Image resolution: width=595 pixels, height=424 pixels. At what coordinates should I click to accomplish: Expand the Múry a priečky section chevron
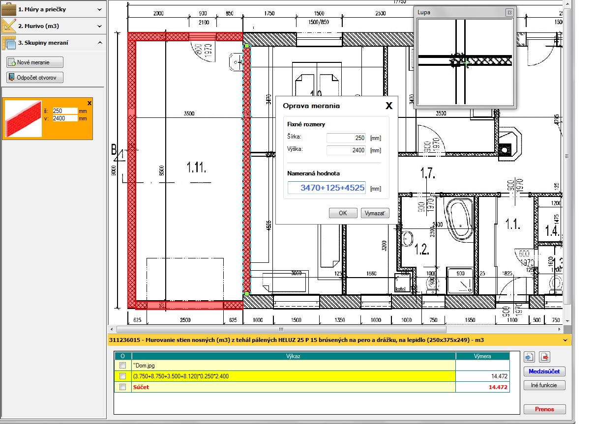click(100, 9)
